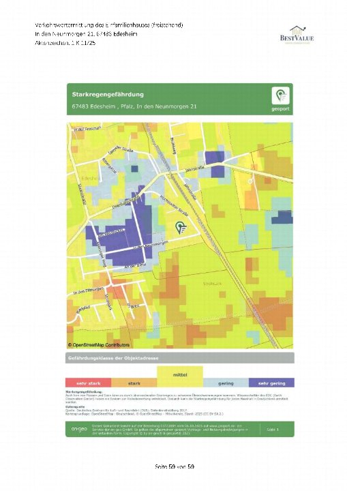Screen dimensions: 347x491
Task: Click the Jahnstraße label on the map
Action: (195, 169)
